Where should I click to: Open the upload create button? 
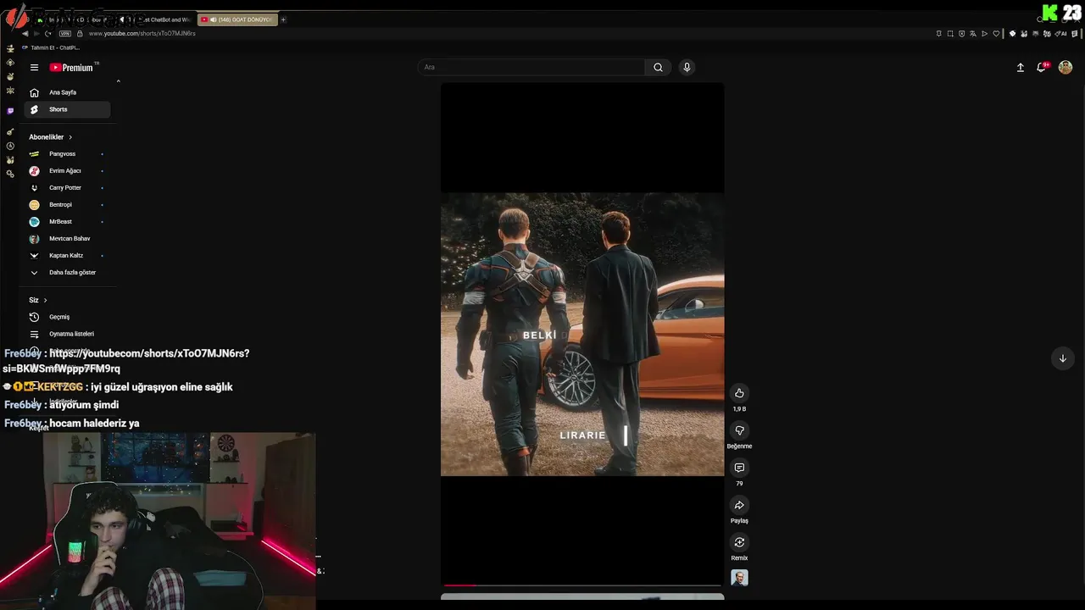tap(1021, 68)
